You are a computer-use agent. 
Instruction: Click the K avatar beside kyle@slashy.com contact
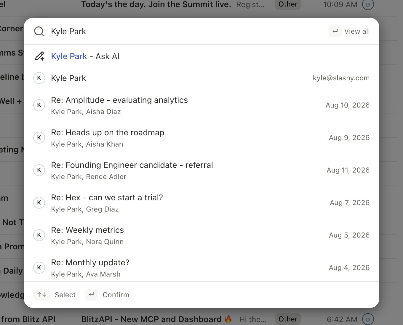click(x=39, y=78)
